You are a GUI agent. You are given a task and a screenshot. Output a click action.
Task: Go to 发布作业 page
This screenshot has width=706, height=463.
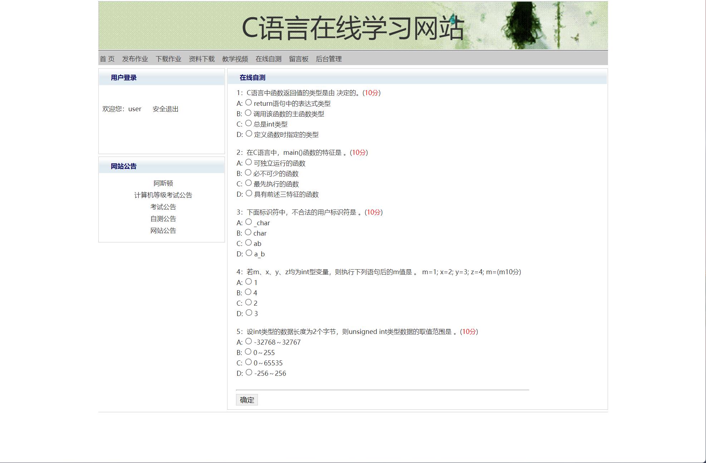(x=135, y=59)
